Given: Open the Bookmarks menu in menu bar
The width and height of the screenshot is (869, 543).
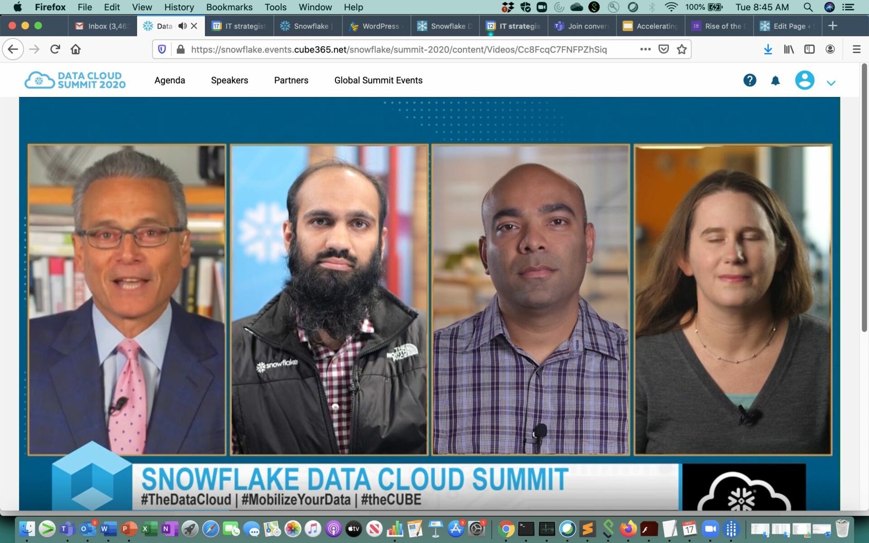Looking at the screenshot, I should 229,7.
